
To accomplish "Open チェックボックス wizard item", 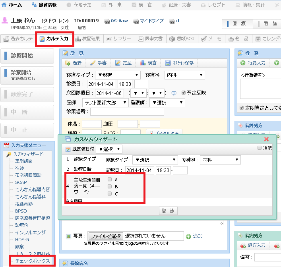I will [33, 261].
